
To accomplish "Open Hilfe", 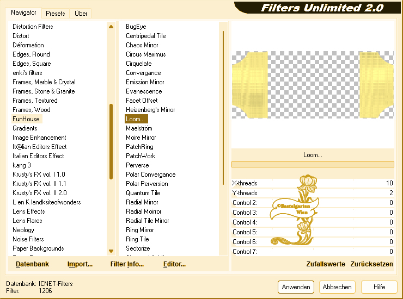I will pos(379,287).
